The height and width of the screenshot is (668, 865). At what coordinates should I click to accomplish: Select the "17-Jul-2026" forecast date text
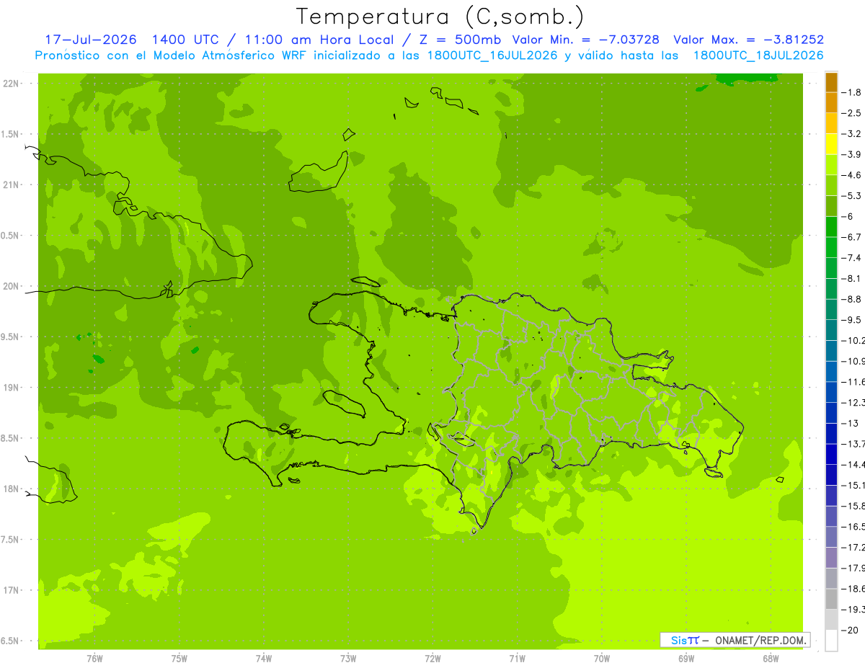click(x=92, y=40)
